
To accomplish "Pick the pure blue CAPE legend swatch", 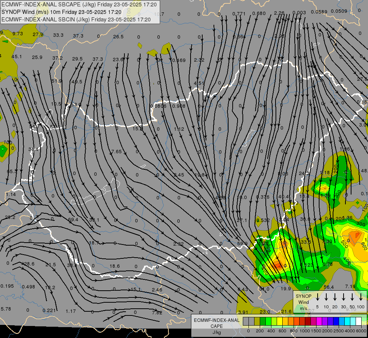I will tap(336, 321).
